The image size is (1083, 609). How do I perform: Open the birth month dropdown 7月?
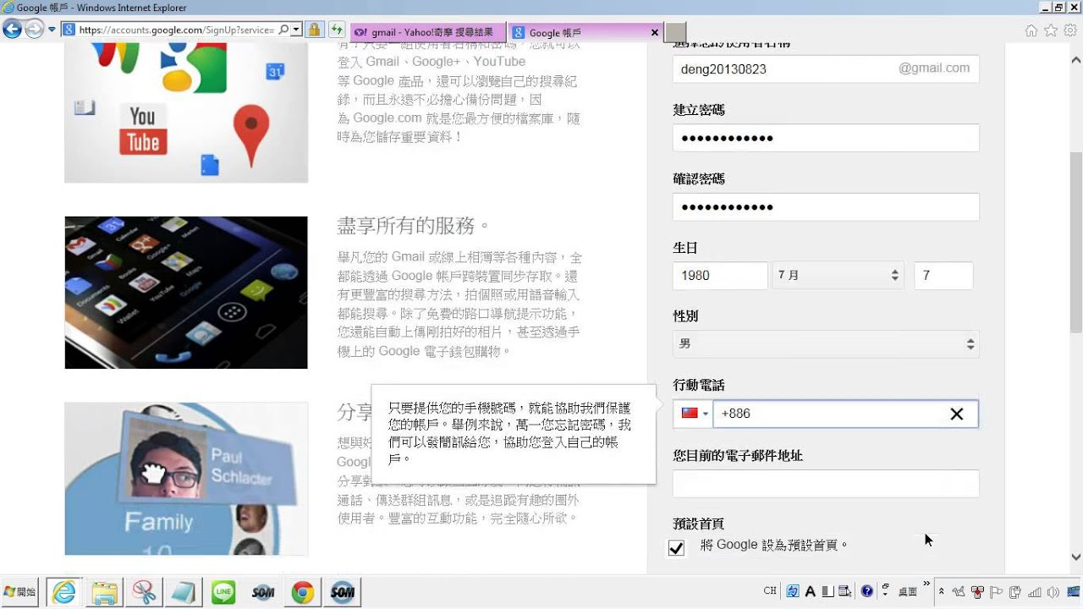838,276
